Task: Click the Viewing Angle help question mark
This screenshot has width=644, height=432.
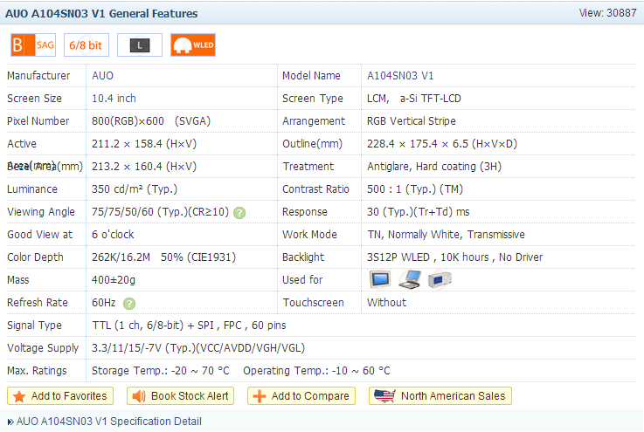Action: tap(239, 213)
